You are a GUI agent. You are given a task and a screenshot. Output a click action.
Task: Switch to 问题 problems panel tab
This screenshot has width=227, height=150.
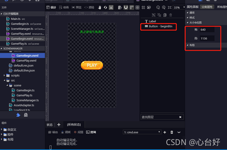79,132
